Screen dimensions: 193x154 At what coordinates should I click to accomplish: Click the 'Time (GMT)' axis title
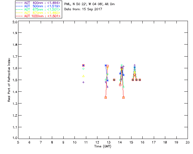point(103,146)
